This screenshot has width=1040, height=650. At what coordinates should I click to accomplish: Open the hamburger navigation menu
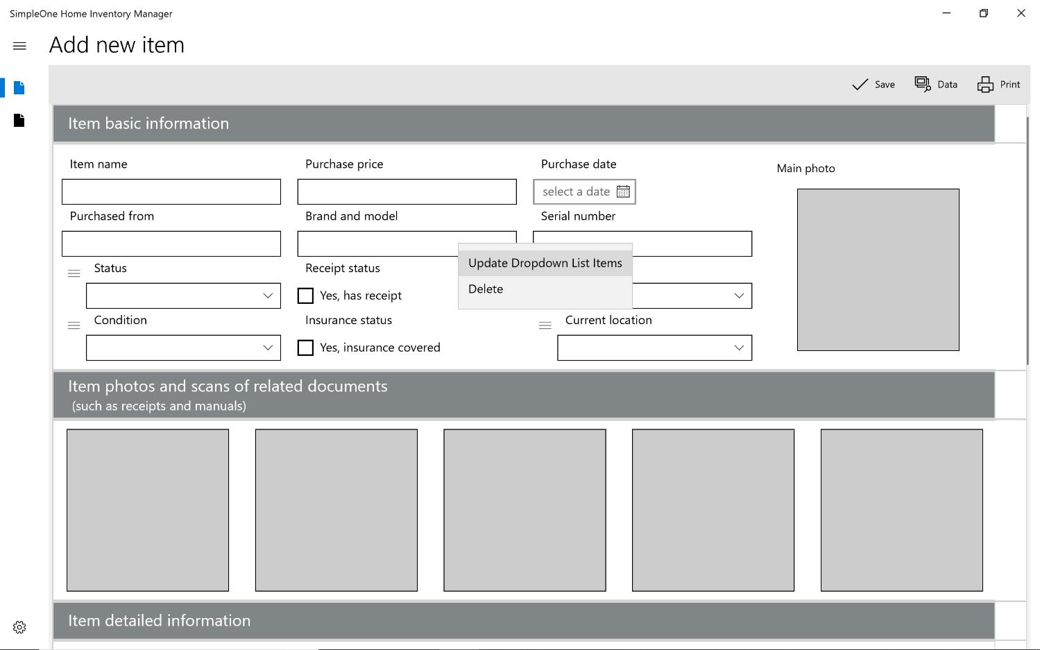coord(19,46)
